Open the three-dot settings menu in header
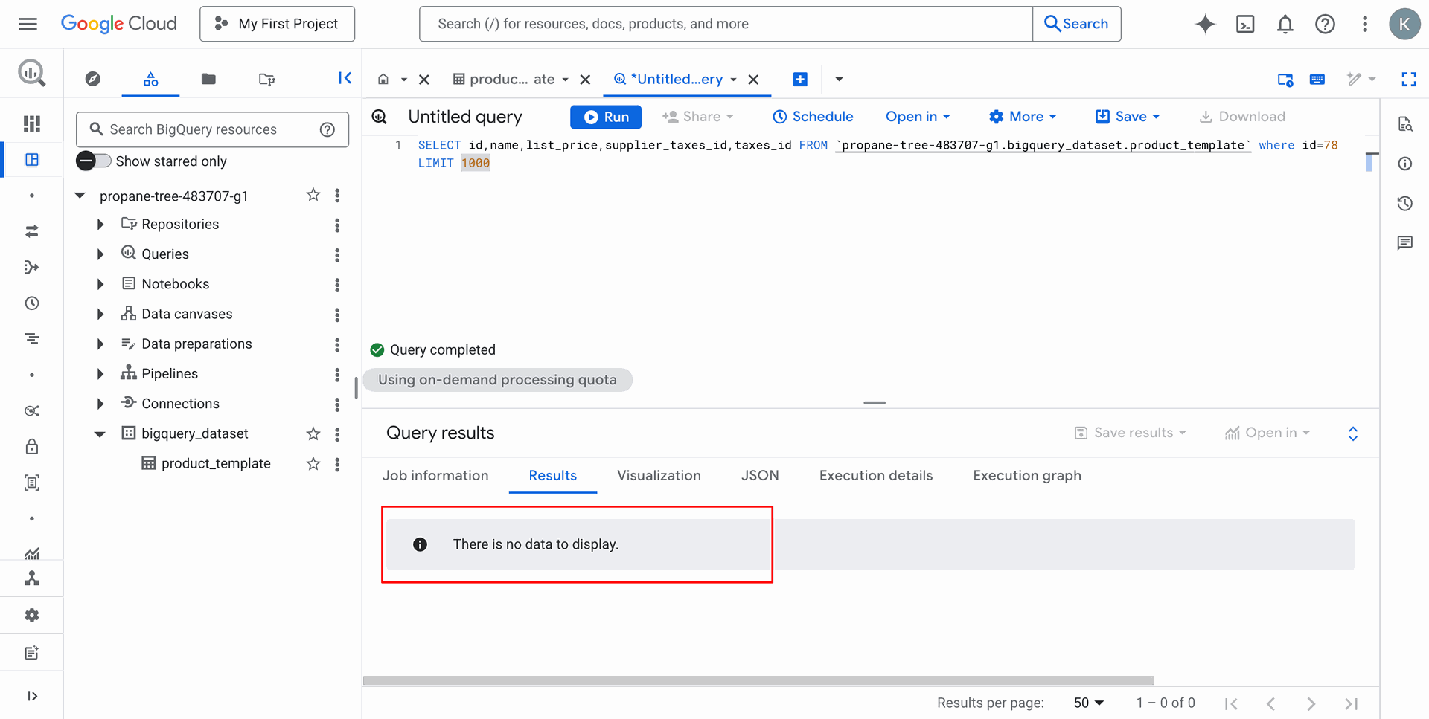1429x719 pixels. tap(1365, 24)
